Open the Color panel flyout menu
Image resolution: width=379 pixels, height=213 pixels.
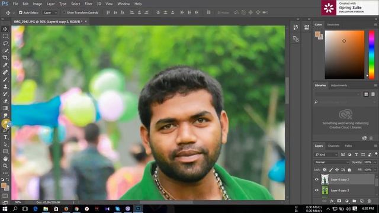click(x=375, y=25)
